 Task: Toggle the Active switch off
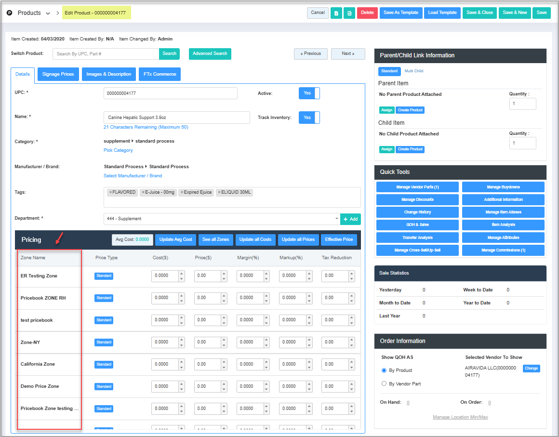[309, 93]
